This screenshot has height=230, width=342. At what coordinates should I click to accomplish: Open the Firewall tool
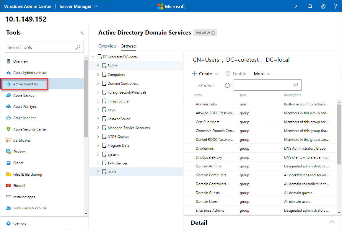(19, 186)
